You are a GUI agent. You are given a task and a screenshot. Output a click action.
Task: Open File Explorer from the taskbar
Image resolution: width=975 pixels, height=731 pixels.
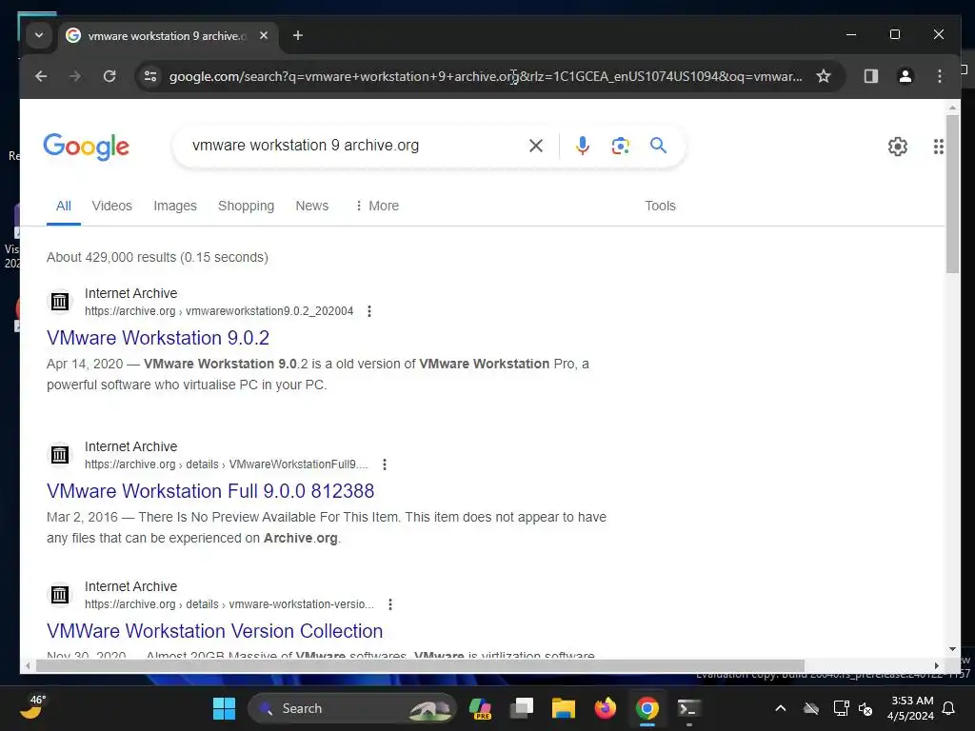564,708
